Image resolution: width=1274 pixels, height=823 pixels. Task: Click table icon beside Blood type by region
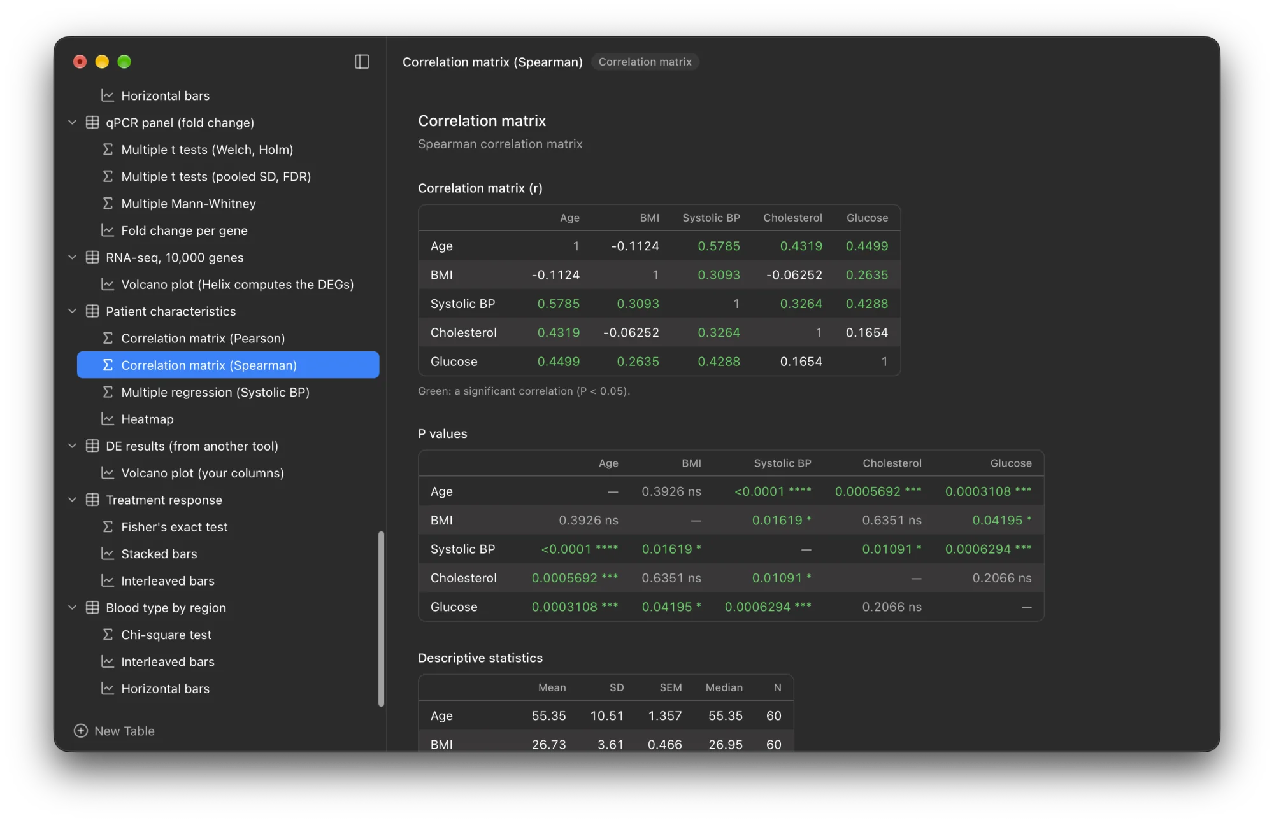tap(92, 607)
